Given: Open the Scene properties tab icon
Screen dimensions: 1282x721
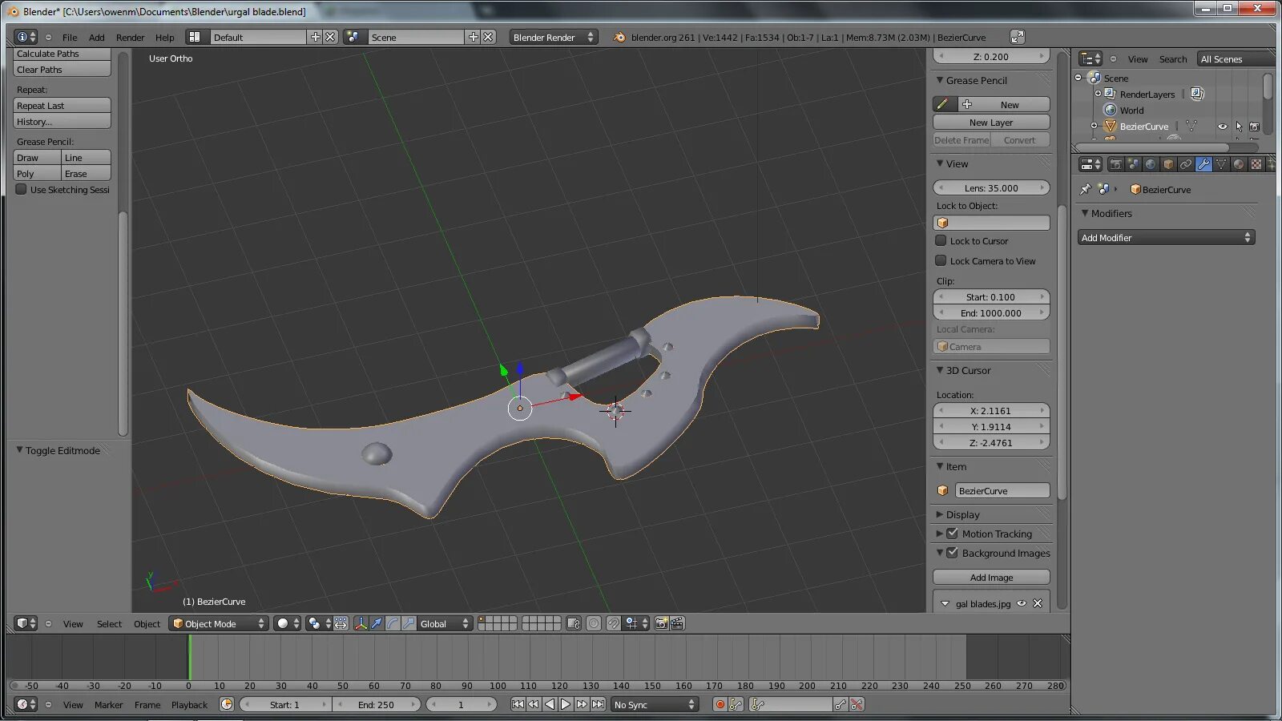Looking at the screenshot, I should point(1133,164).
